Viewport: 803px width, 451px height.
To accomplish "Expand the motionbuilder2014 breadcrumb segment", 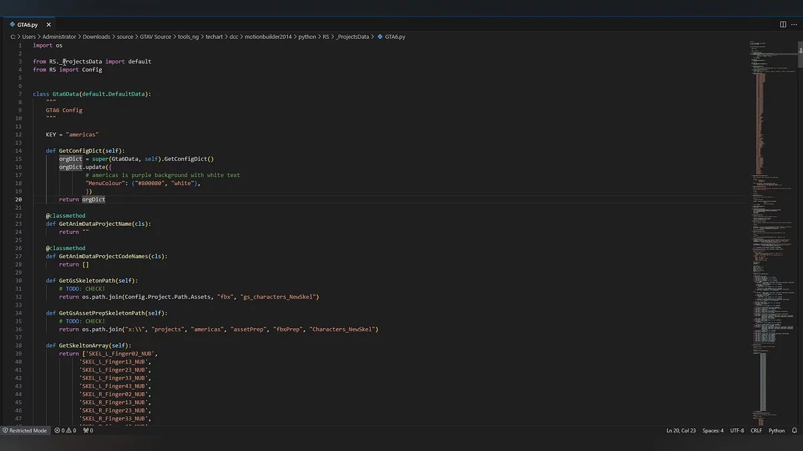I will click(x=269, y=37).
